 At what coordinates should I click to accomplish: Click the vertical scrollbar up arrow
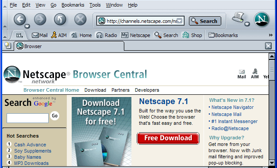272,56
